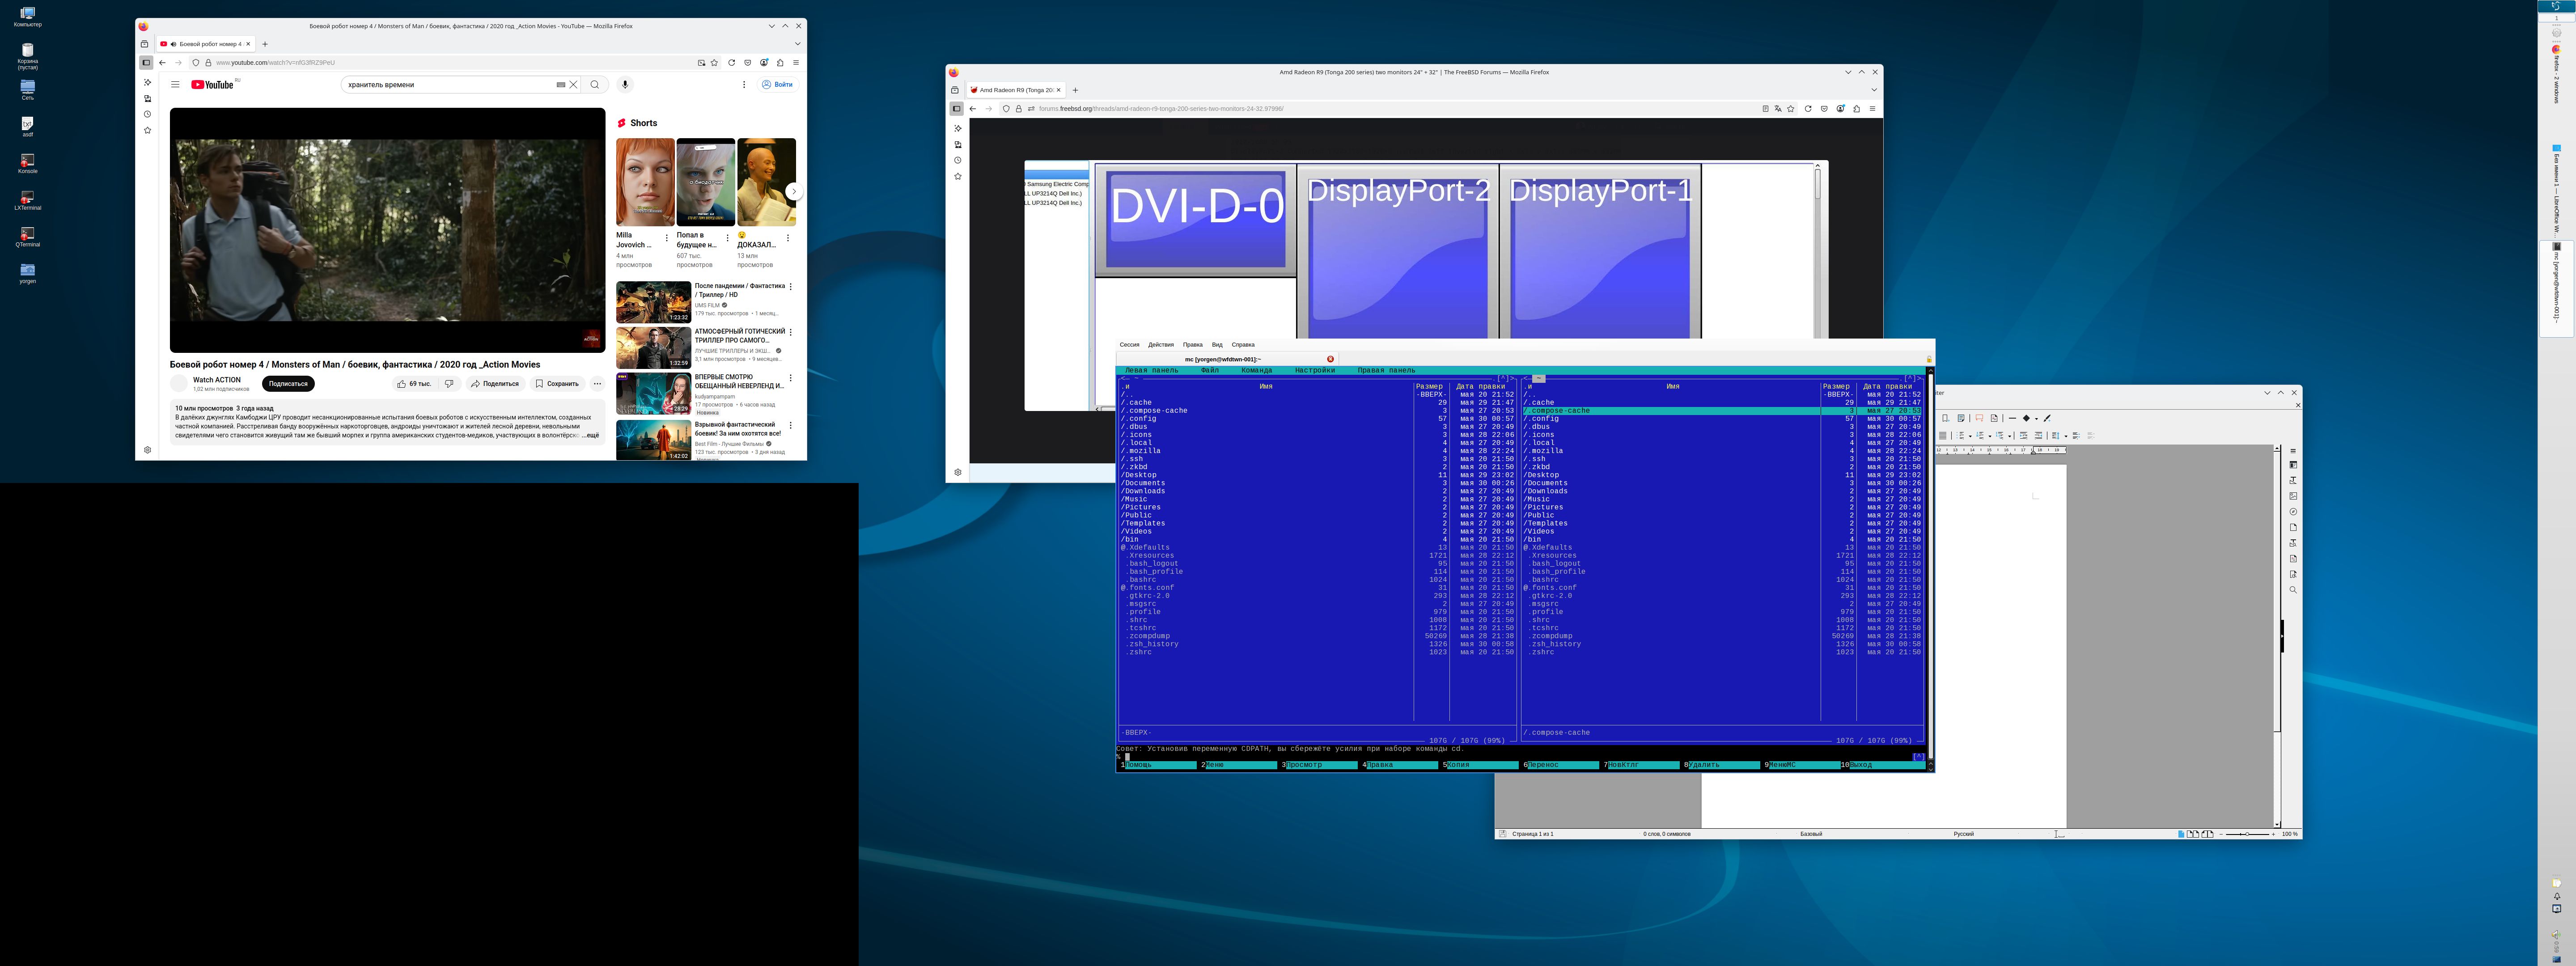Click the Подписаться subscribe button
Image resolution: width=2576 pixels, height=966 pixels.
pos(288,384)
